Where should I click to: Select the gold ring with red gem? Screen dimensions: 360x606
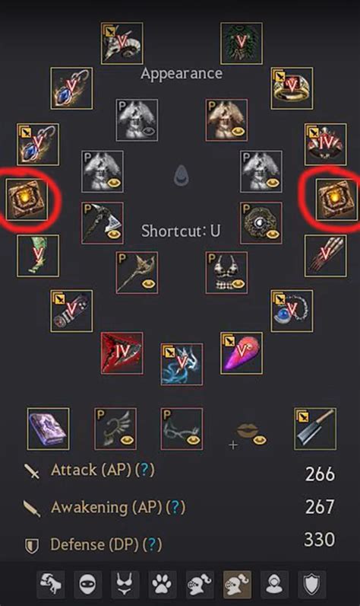click(x=292, y=88)
